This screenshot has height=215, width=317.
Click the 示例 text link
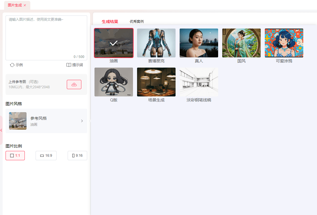click(19, 65)
